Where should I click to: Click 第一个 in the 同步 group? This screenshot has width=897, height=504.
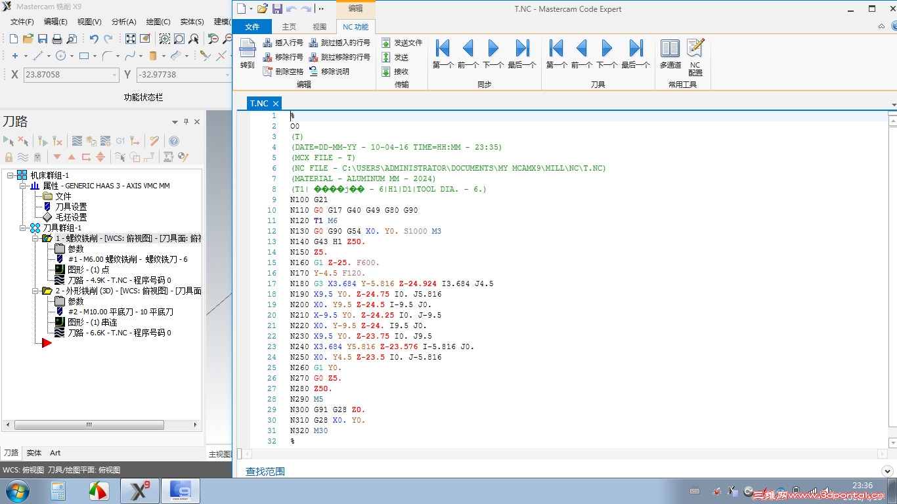pos(443,53)
